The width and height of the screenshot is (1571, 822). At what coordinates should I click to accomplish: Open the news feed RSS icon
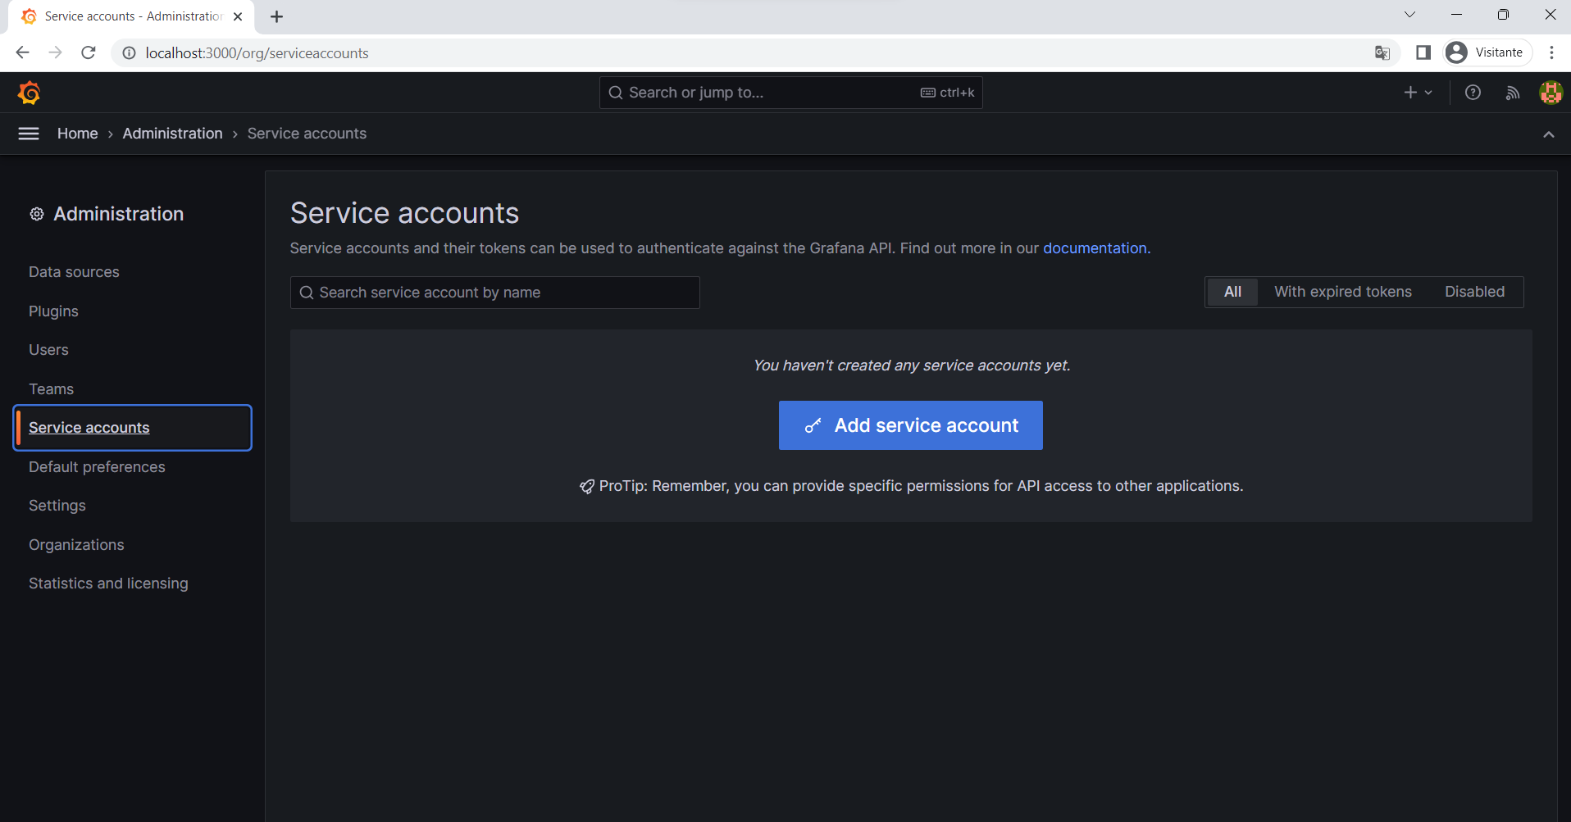[x=1513, y=93]
